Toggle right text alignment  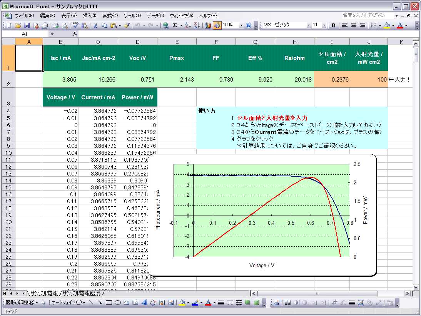tap(363, 25)
